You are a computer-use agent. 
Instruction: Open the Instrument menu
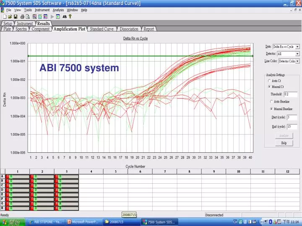point(42,10)
